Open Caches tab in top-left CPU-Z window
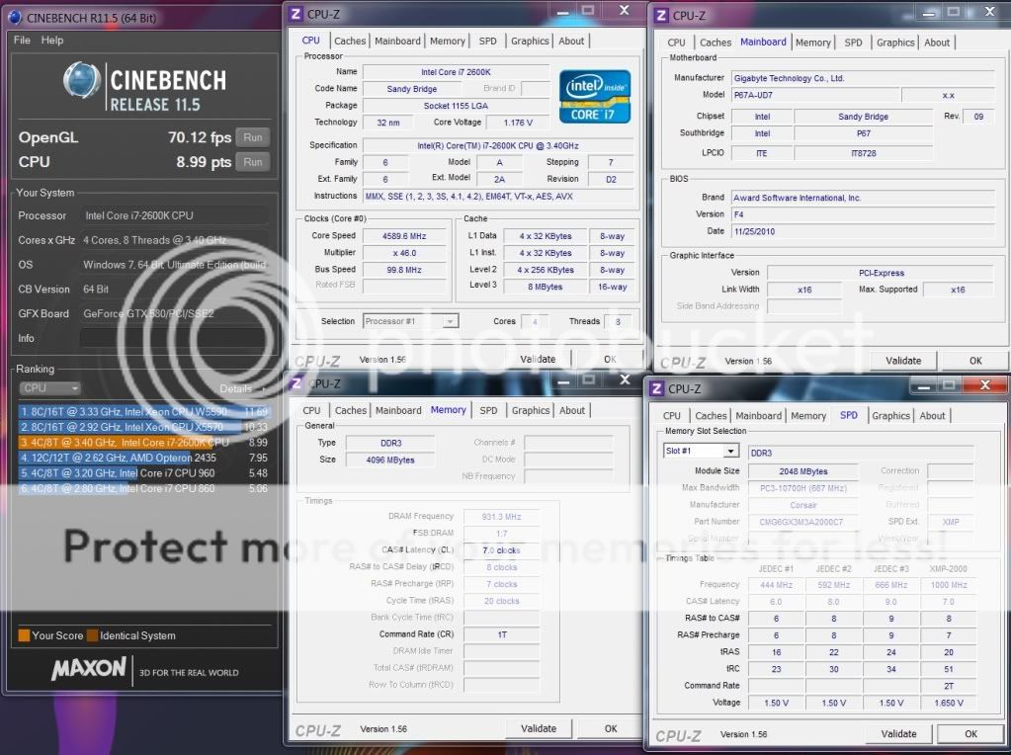 350,41
